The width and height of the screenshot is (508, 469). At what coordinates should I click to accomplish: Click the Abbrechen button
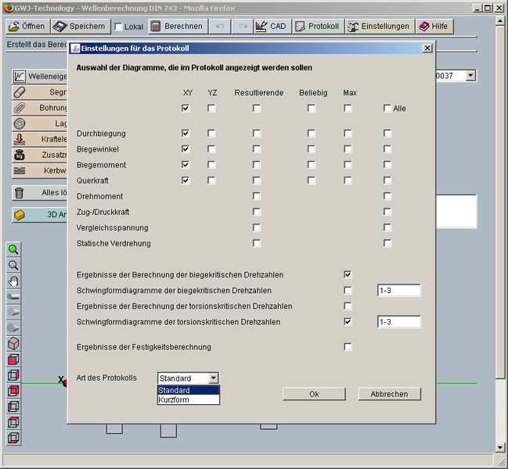(x=389, y=394)
